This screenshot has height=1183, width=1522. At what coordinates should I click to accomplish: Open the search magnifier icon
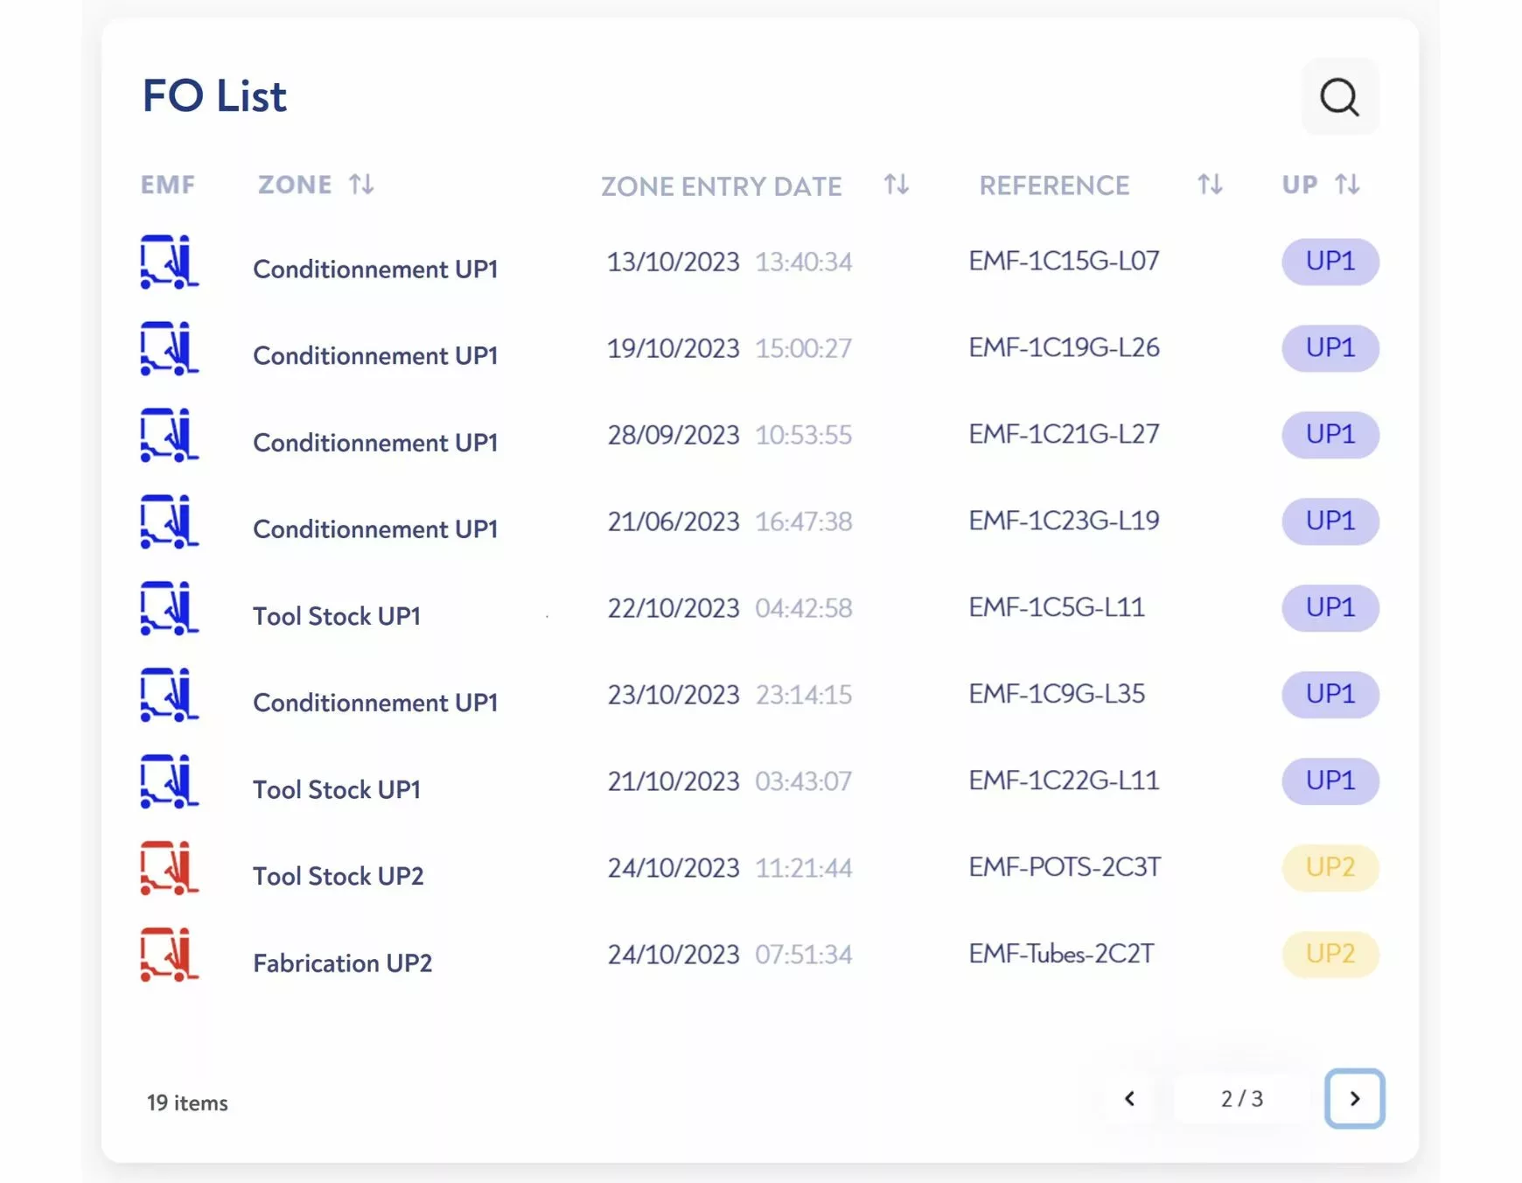(1339, 97)
